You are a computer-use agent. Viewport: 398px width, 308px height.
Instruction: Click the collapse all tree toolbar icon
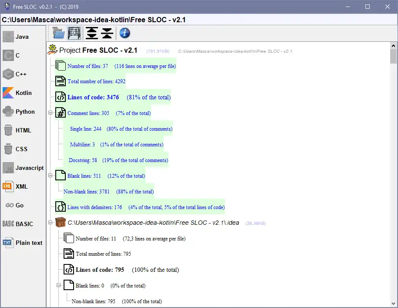(x=107, y=33)
